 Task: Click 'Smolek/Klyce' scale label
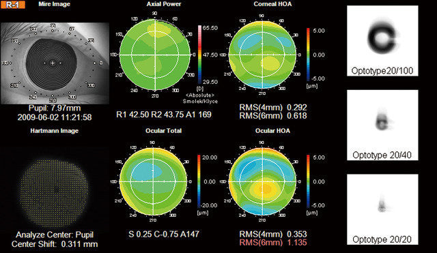coord(200,102)
